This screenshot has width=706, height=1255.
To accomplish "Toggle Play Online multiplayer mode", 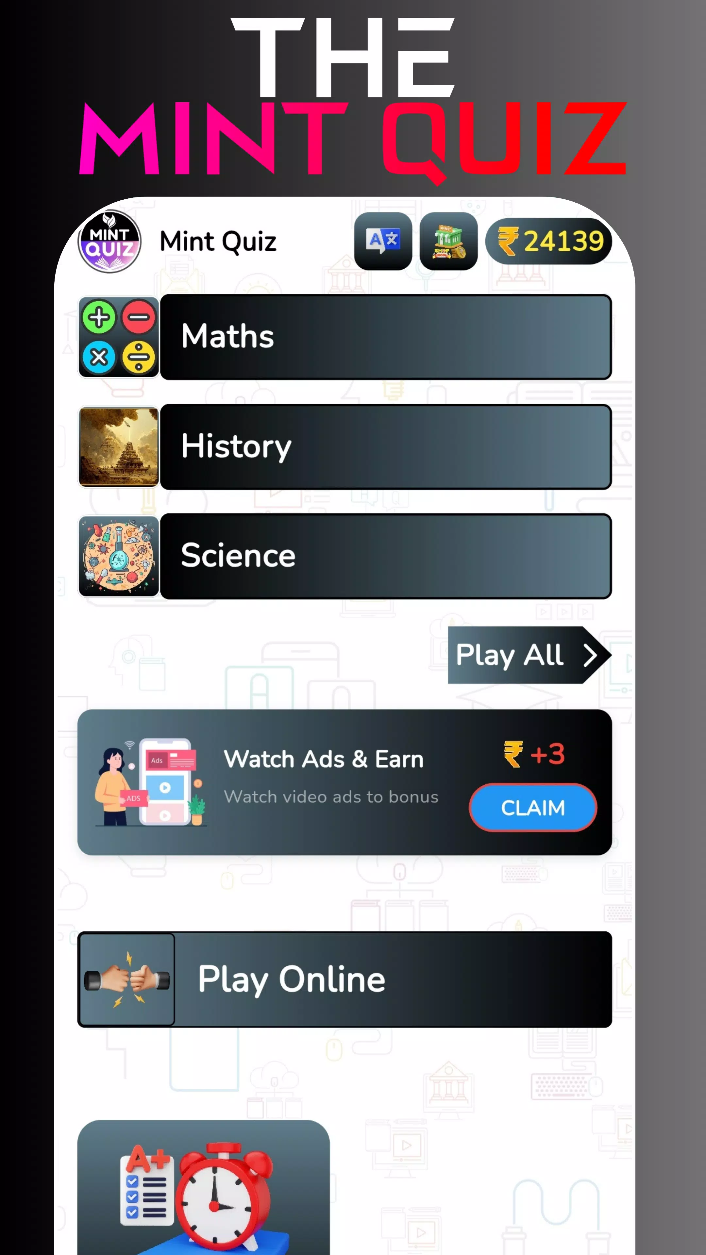I will 344,978.
